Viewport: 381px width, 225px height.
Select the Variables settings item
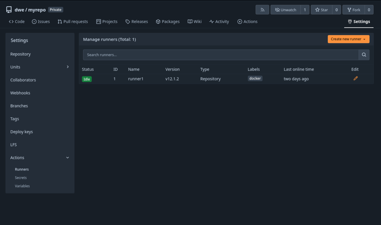pyautogui.click(x=22, y=186)
